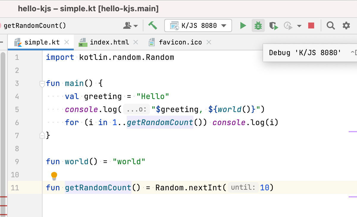This screenshot has height=217, width=357.
Task: Click the fold end marker on line 7
Action: click(x=42, y=135)
